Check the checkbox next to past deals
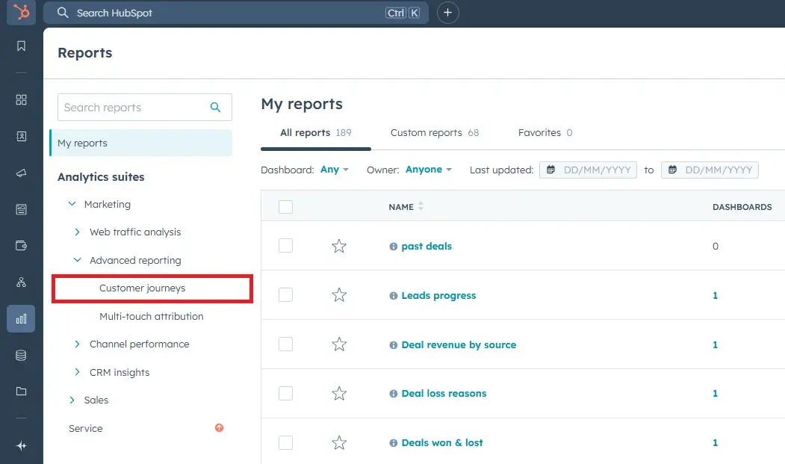The width and height of the screenshot is (785, 464). [x=285, y=245]
